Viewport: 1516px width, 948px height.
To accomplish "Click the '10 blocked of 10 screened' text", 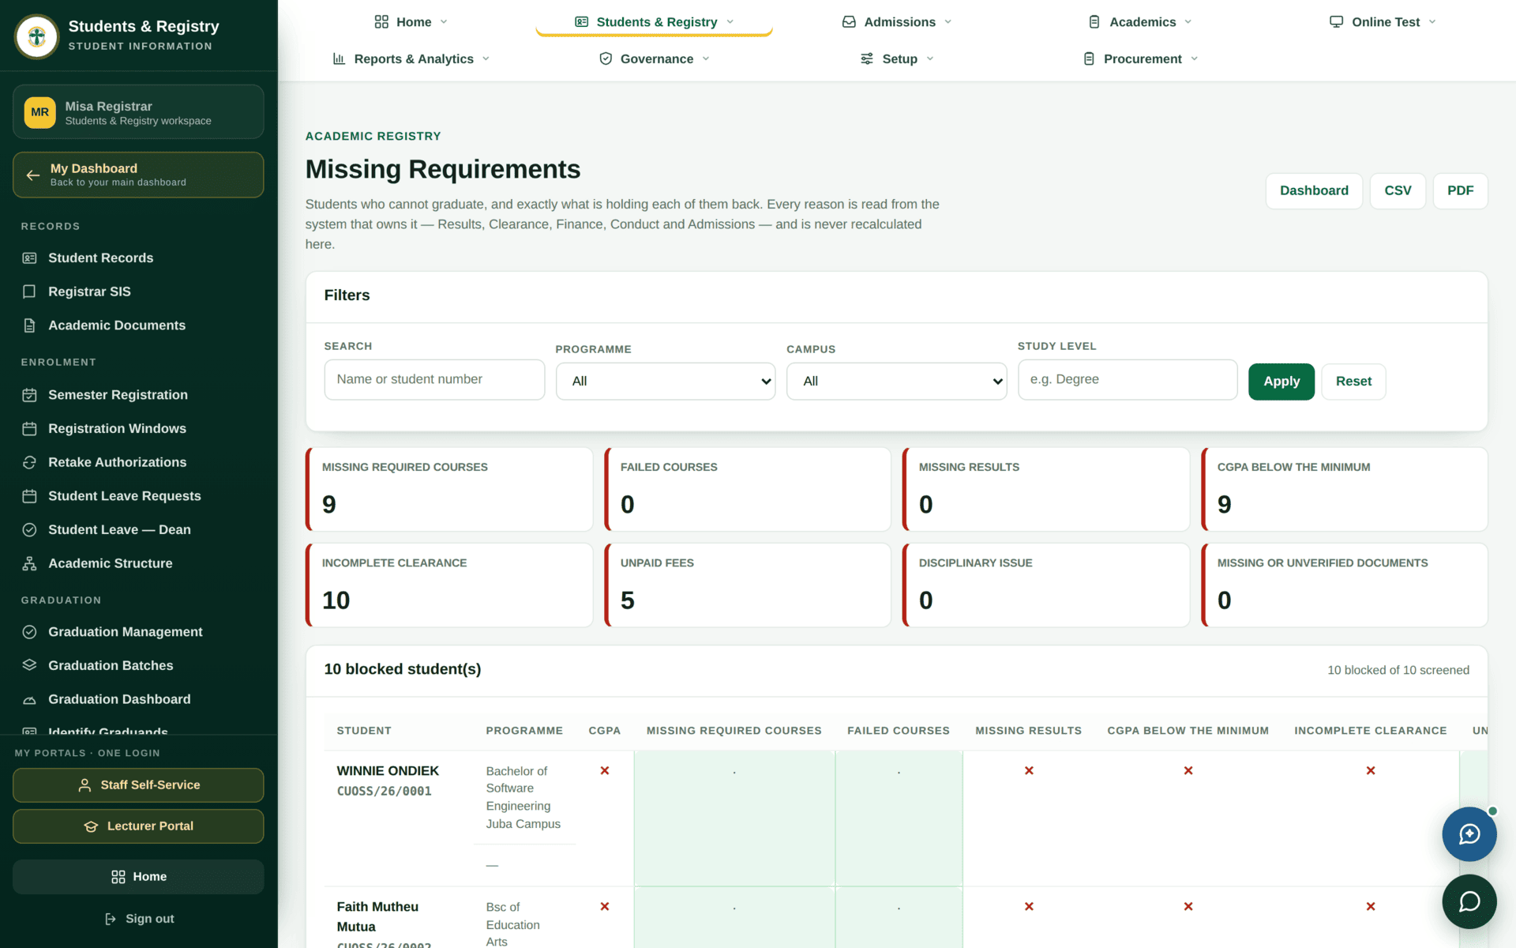I will 1398,670.
